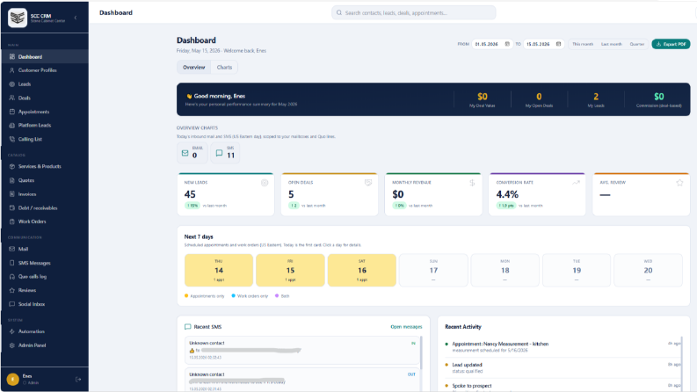Click the Automation lightning icon
Viewport: 697px width, 392px height.
point(12,331)
